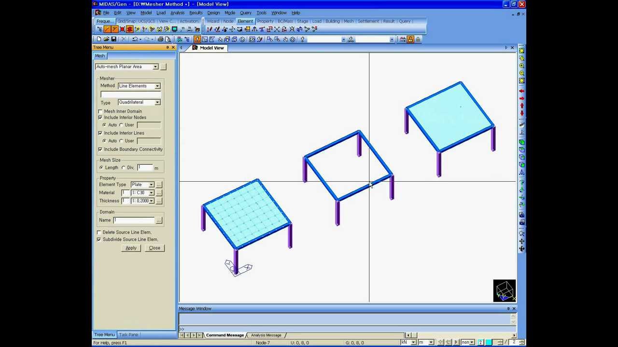Open the Tools menu
This screenshot has width=618, height=347.
[x=261, y=13]
